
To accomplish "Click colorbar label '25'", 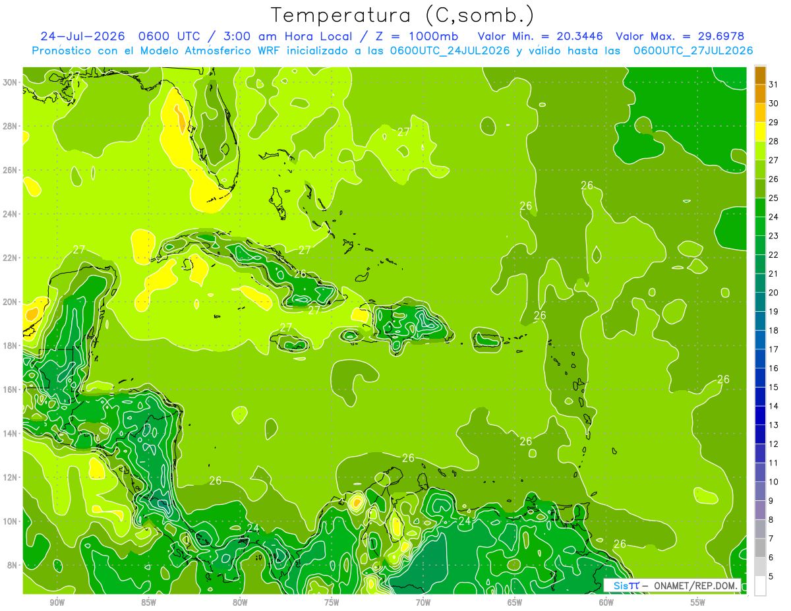I will pyautogui.click(x=774, y=198).
